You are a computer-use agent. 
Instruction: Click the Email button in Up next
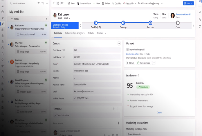coord(131,63)
